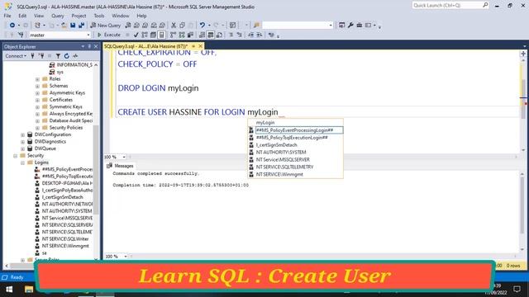Click the Disconnect plug icon

(41, 56)
